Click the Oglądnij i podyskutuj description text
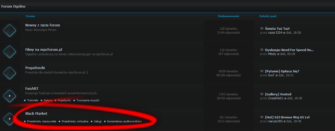Image resolution: width=335 pixels, height=131 pixels. 69,54
